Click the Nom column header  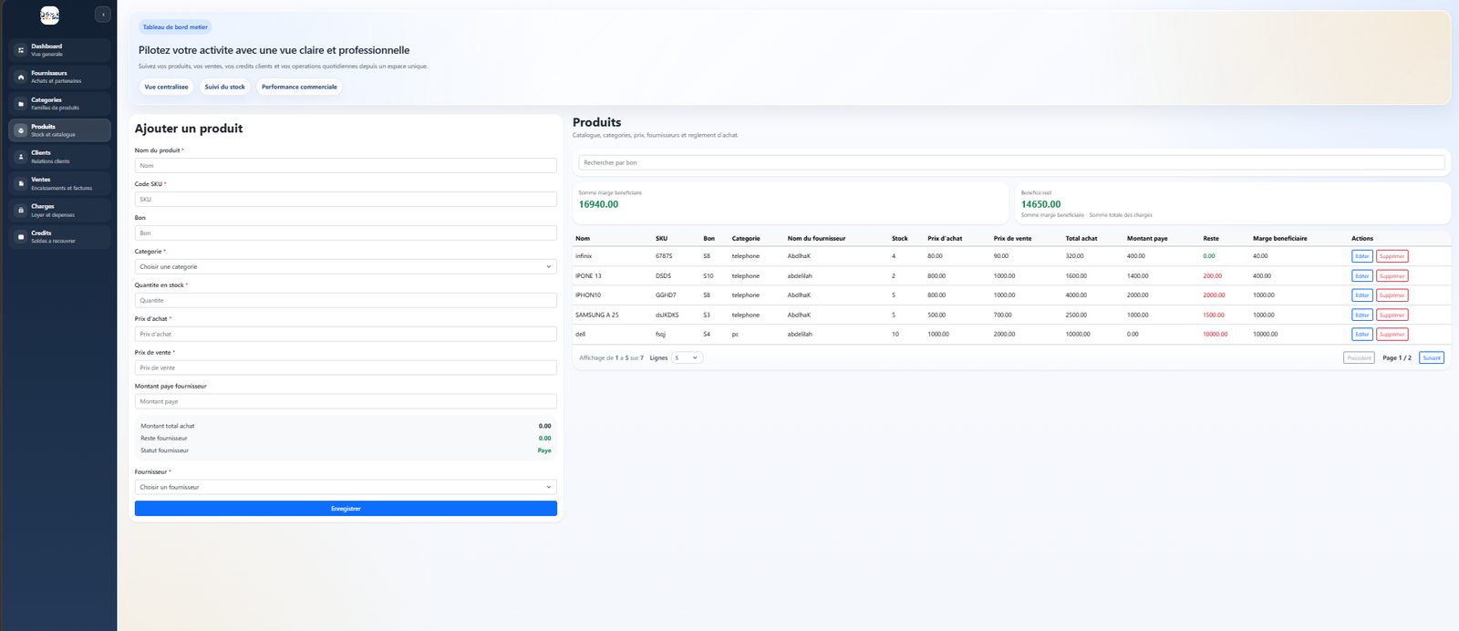coord(583,239)
